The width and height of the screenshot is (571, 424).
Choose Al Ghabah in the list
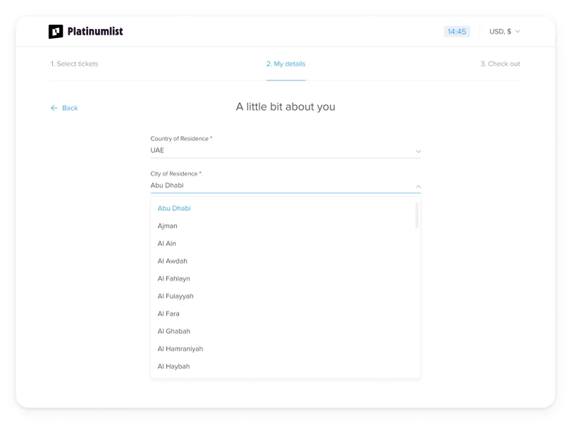click(174, 332)
